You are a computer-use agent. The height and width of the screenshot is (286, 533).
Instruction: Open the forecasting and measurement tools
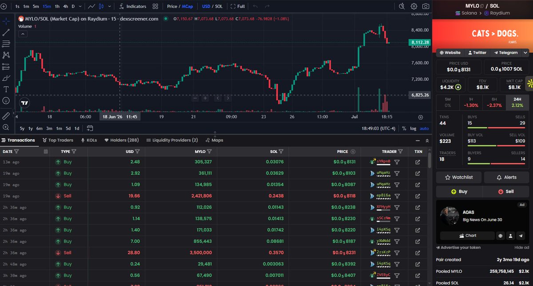coord(6,67)
